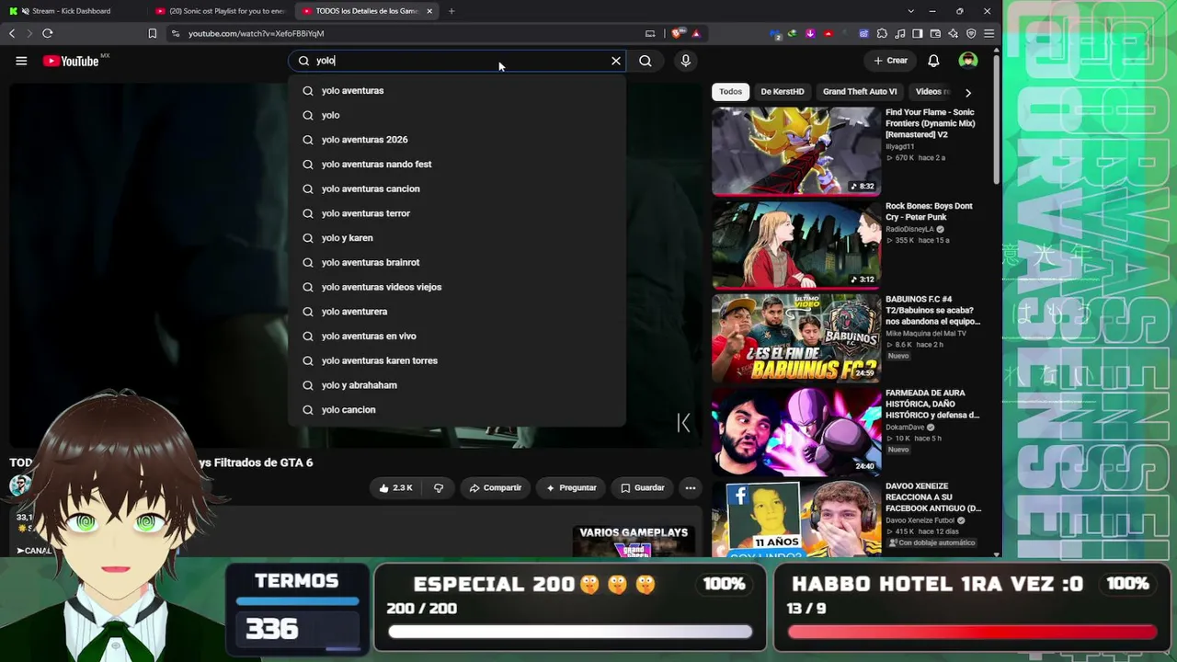Click the Compartir share button
This screenshot has width=1177, height=662.
click(495, 487)
